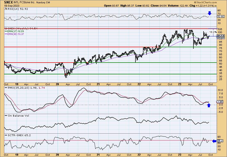Click the PMO legend line marker
This screenshot has height=157, width=227.
coord(6,88)
